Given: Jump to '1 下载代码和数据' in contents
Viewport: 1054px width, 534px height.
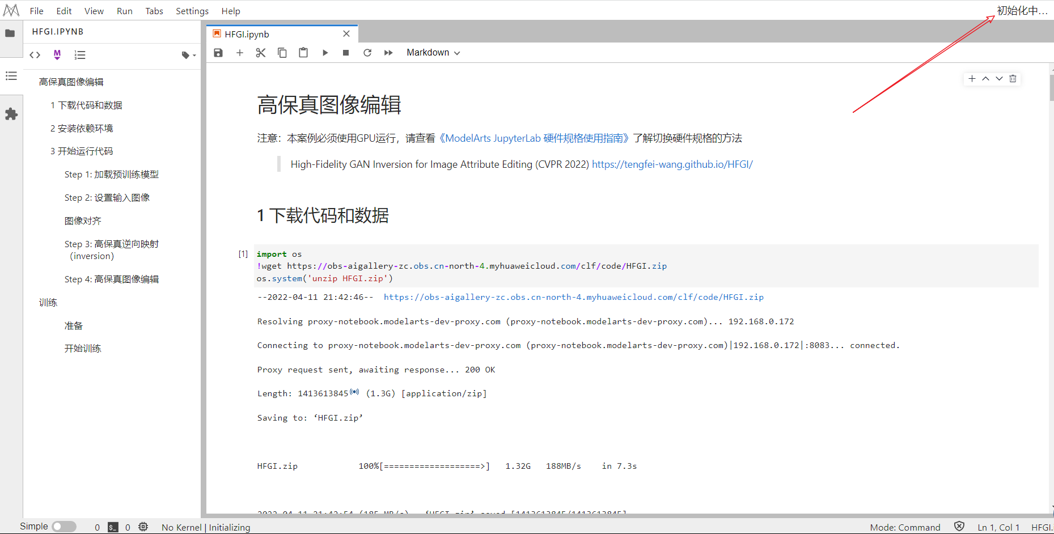Looking at the screenshot, I should point(86,105).
